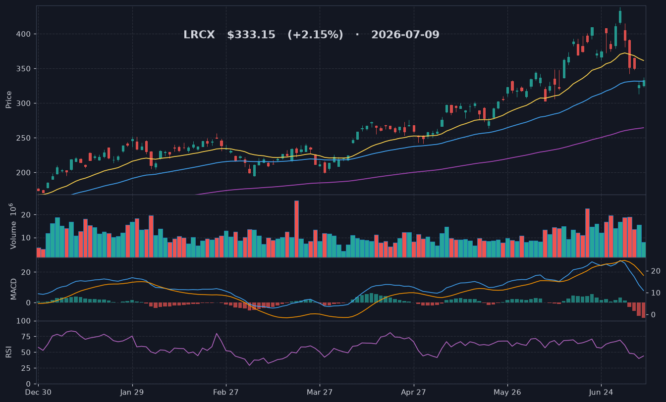Click the tallest volume bar in mid-March
Viewport: 666px width, 402px height.
pos(296,229)
